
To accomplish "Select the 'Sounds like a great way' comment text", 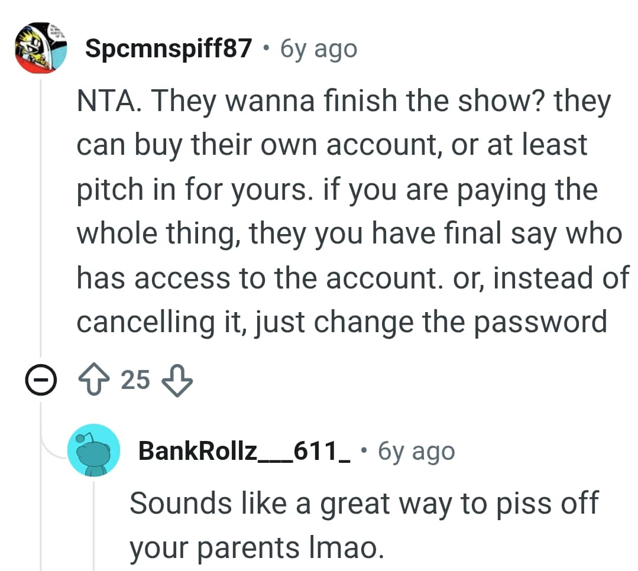I will (355, 504).
